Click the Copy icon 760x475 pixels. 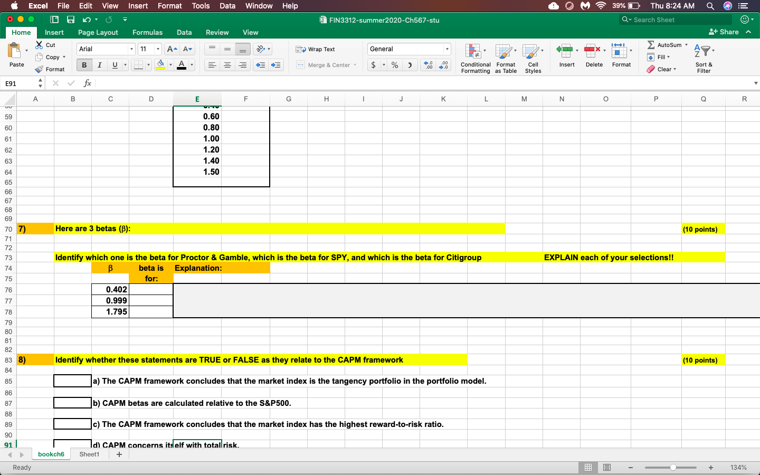click(x=39, y=57)
